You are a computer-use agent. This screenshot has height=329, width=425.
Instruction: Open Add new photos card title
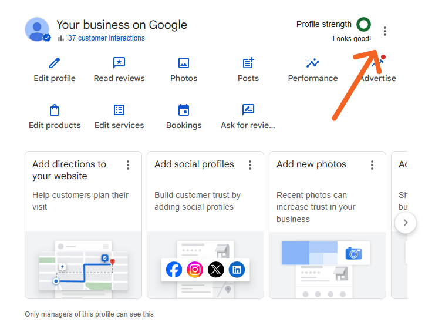click(x=311, y=164)
